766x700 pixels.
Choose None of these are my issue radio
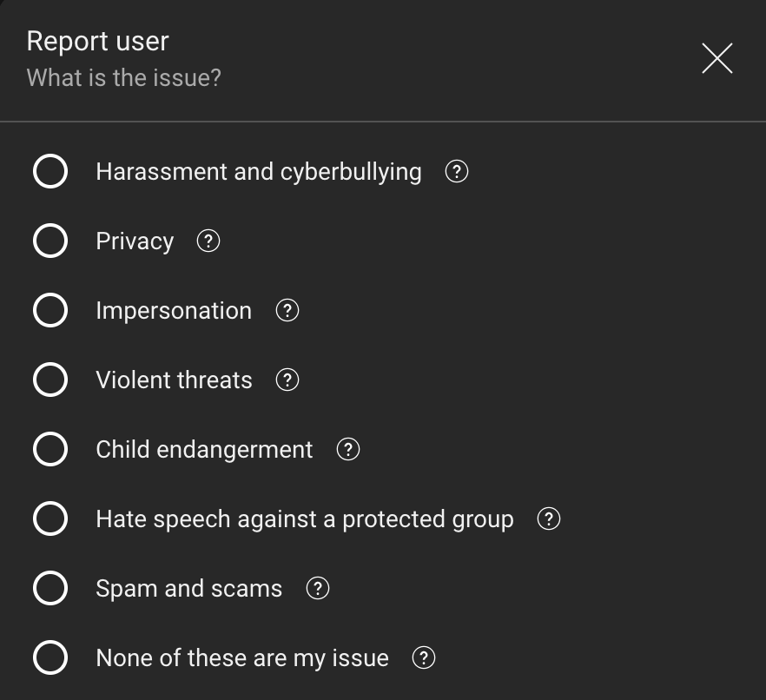tap(50, 658)
